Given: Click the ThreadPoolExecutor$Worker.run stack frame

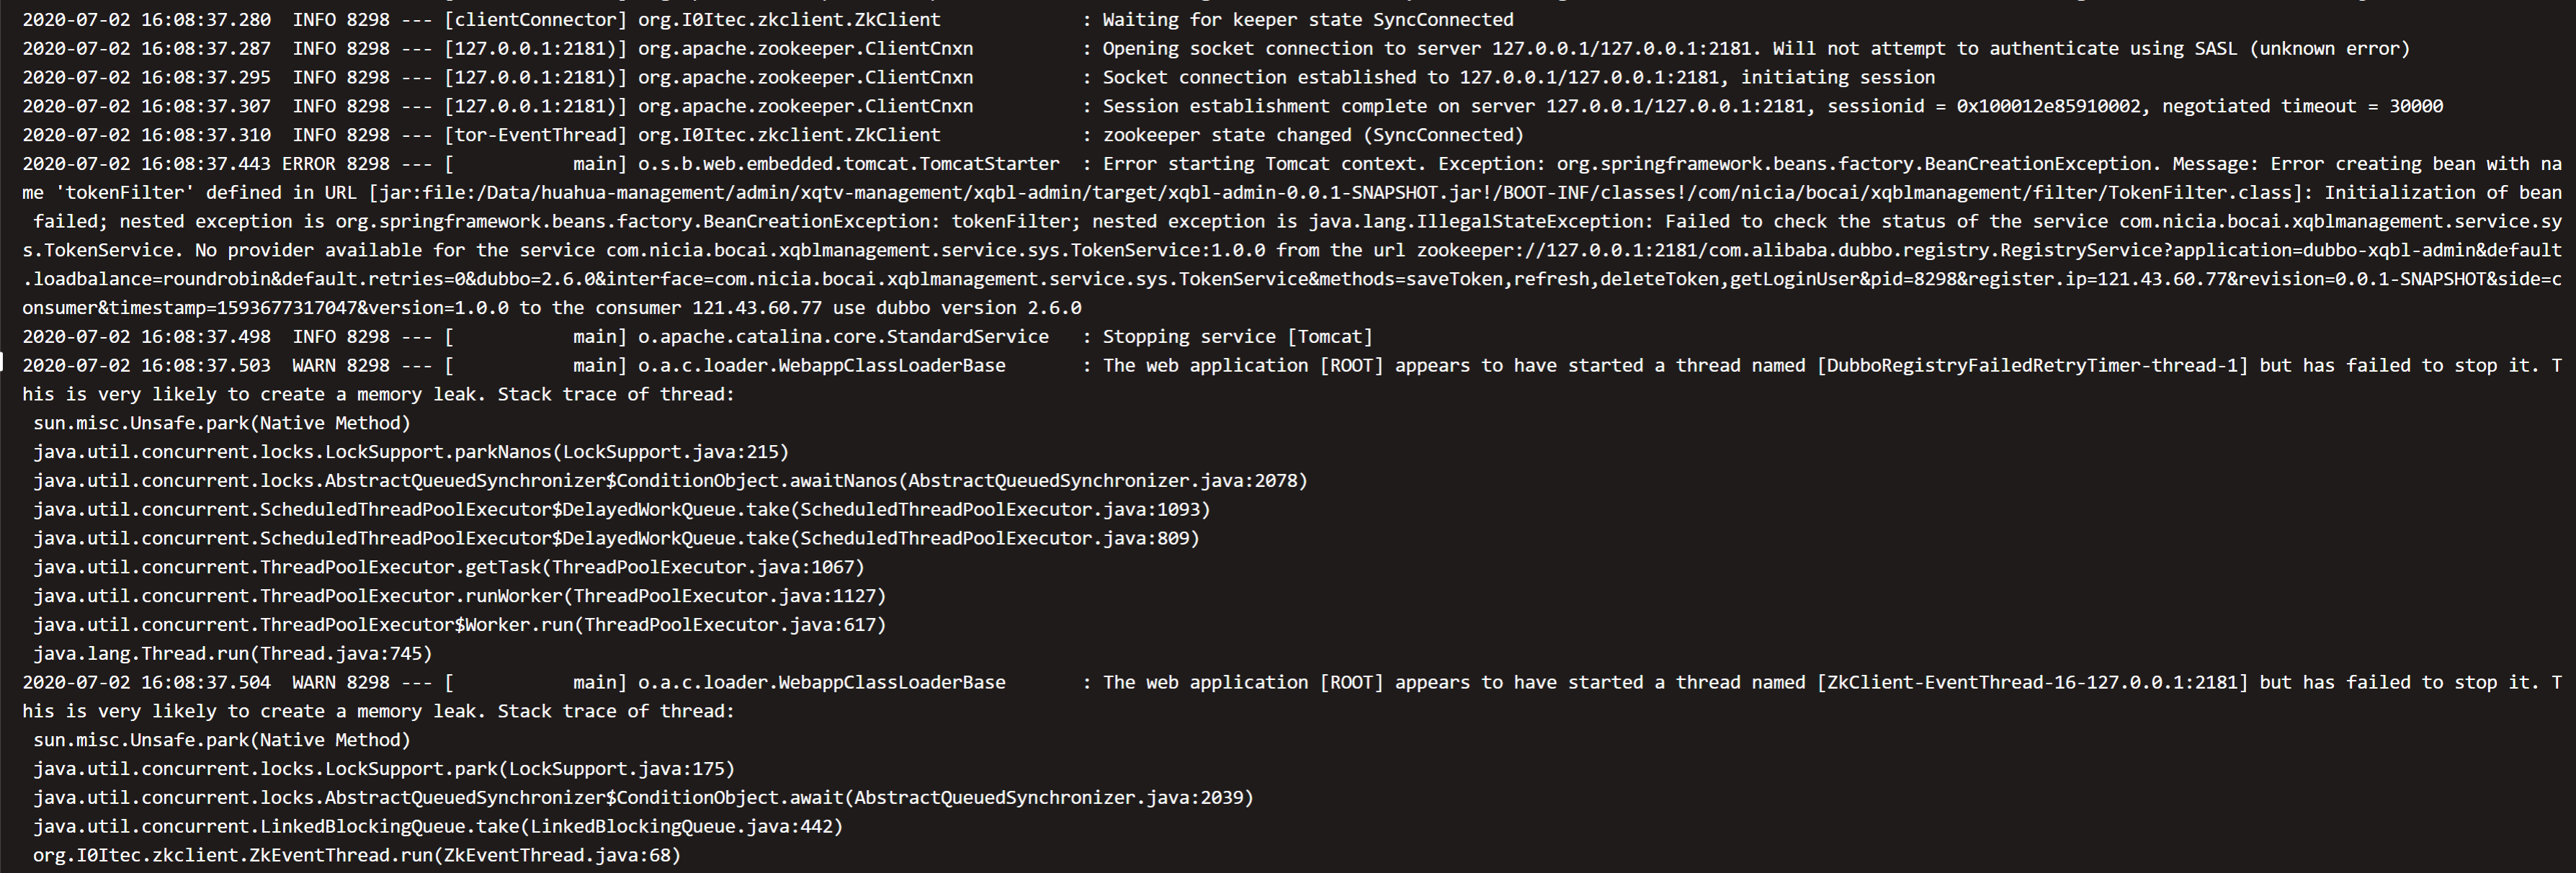Looking at the screenshot, I should (459, 625).
